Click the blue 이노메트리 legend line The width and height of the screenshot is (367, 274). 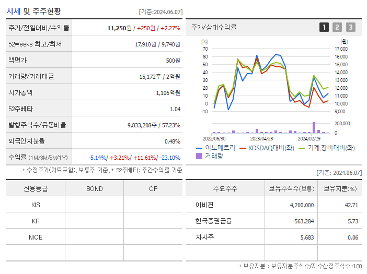click(x=199, y=148)
